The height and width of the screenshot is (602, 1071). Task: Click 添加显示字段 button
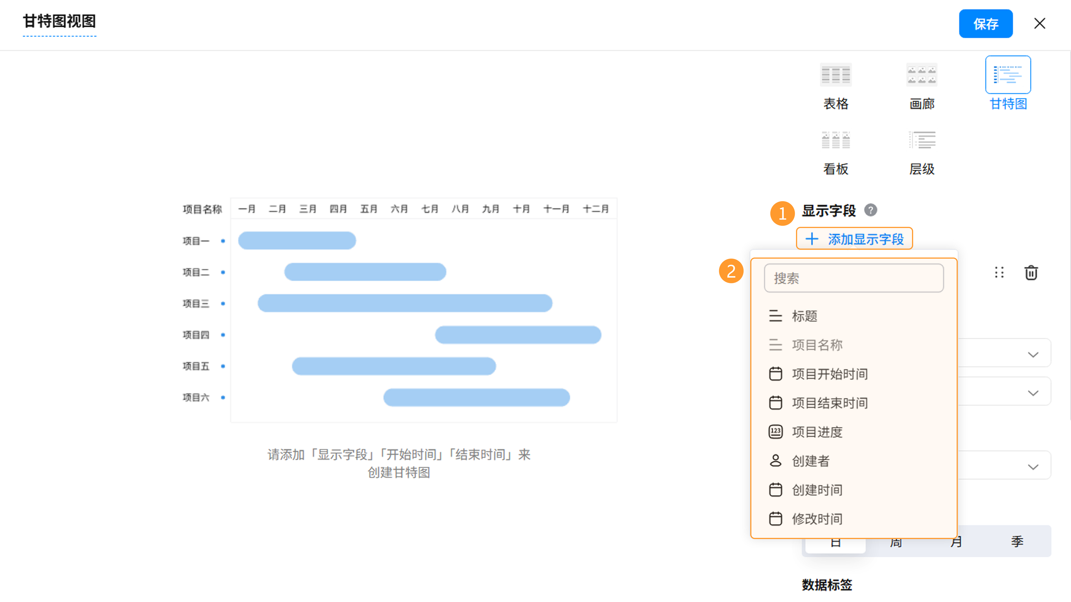pos(854,239)
